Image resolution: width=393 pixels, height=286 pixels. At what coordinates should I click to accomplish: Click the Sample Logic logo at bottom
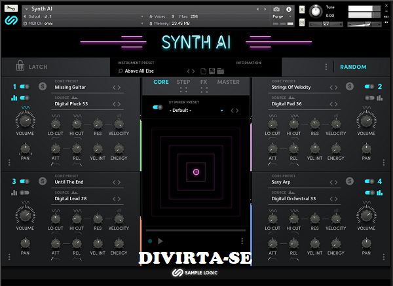[195, 273]
